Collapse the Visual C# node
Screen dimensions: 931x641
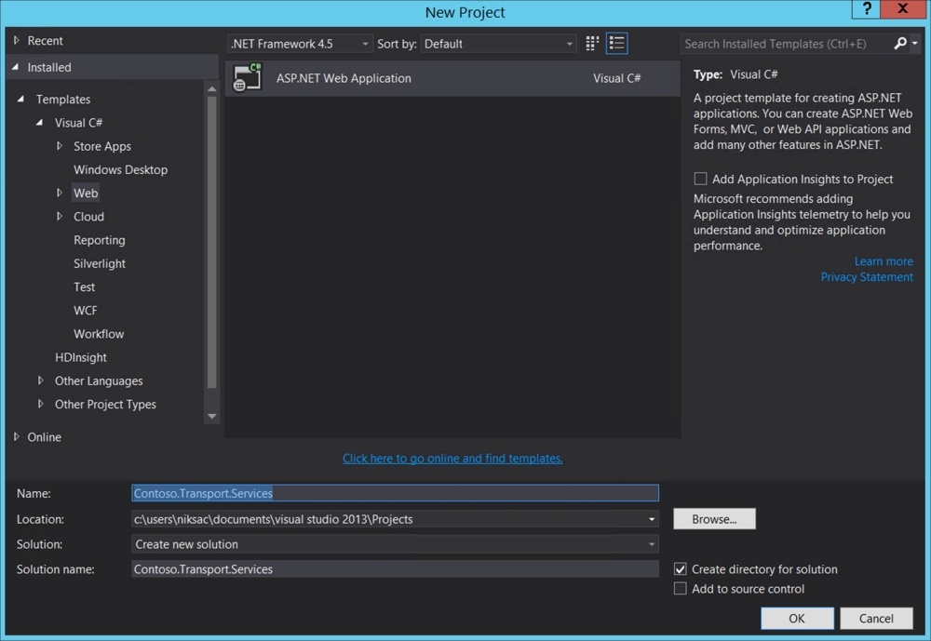click(x=40, y=122)
